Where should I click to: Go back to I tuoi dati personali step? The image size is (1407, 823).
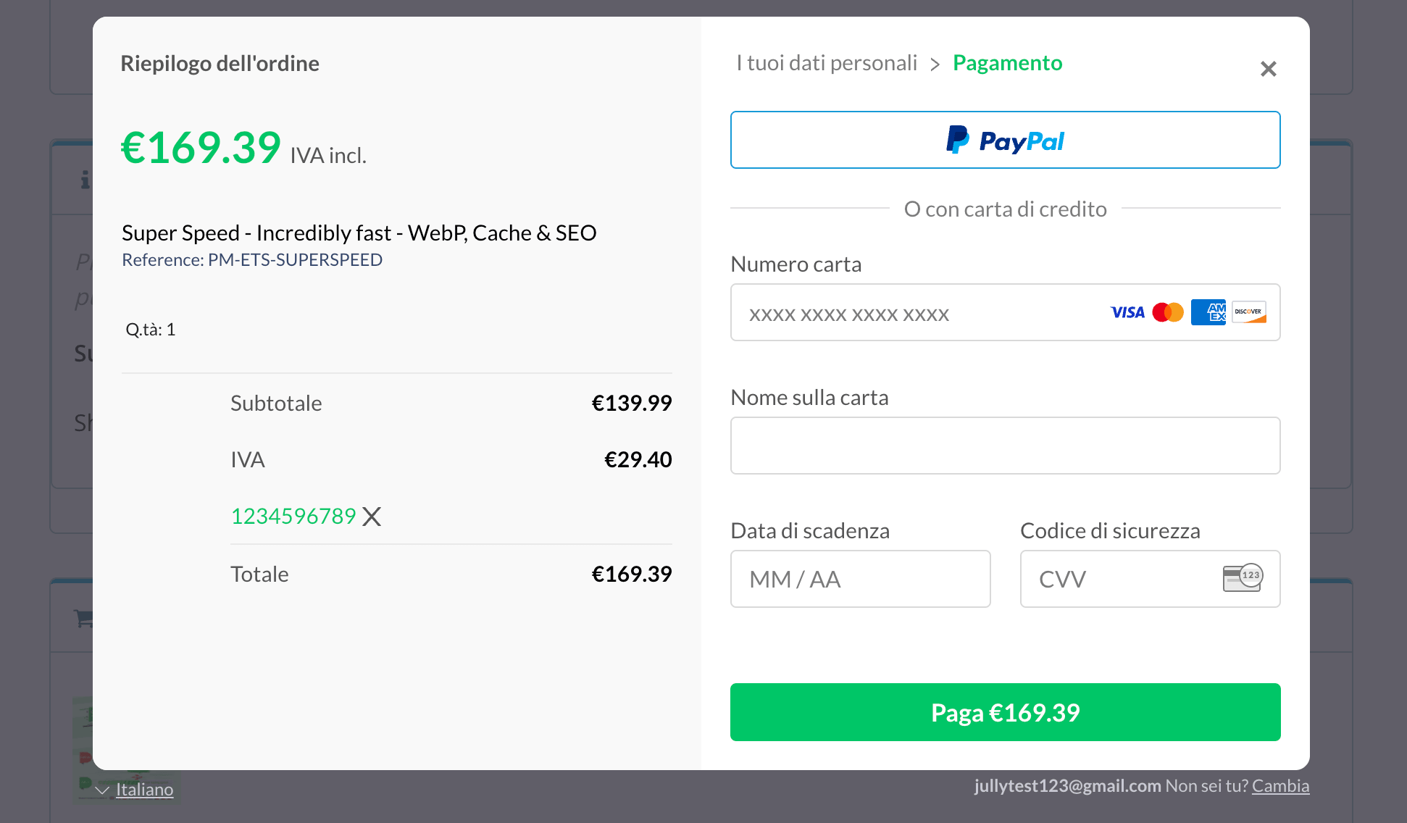tap(827, 63)
